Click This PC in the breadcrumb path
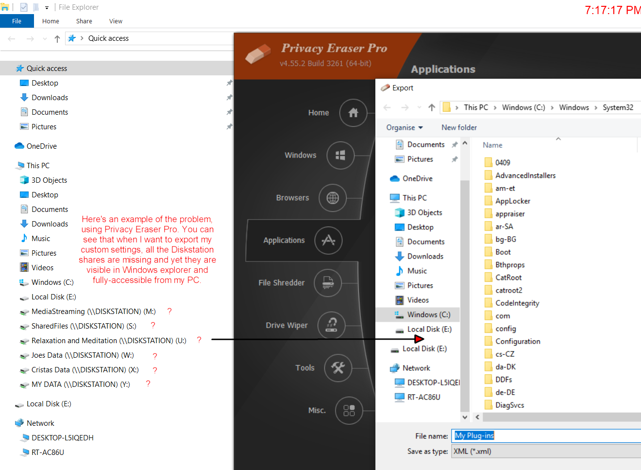 tap(476, 107)
